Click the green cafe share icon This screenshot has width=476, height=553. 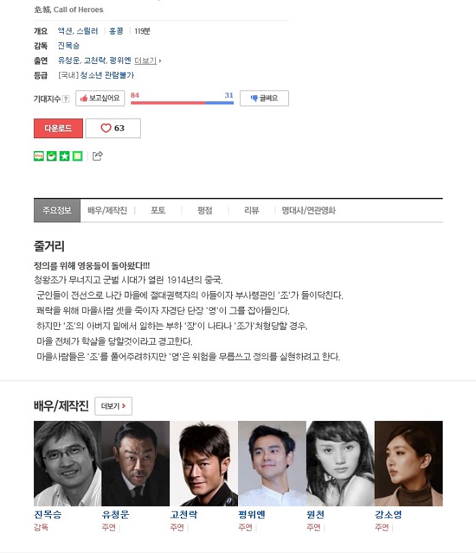click(52, 156)
